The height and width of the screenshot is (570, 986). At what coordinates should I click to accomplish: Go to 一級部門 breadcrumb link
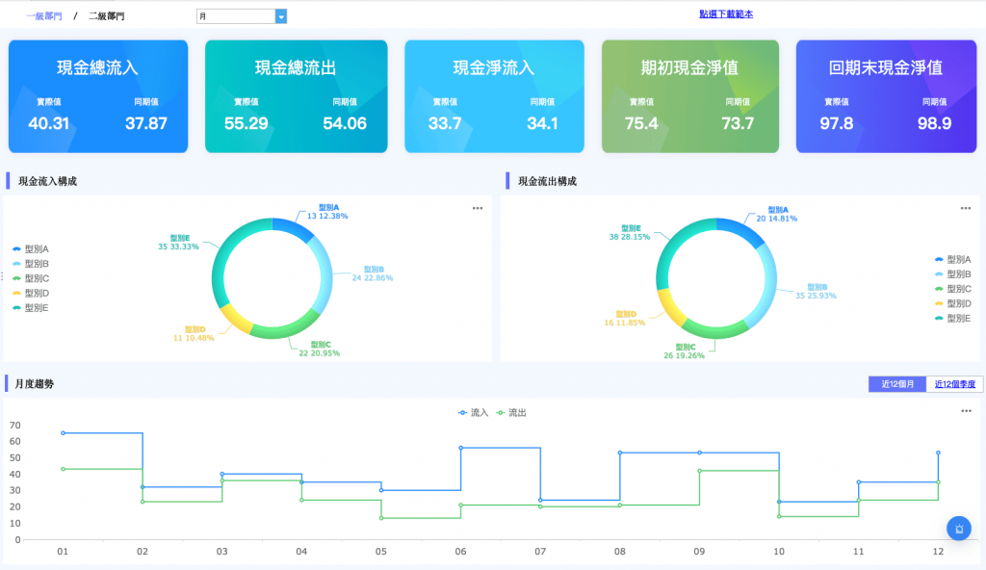[x=44, y=16]
